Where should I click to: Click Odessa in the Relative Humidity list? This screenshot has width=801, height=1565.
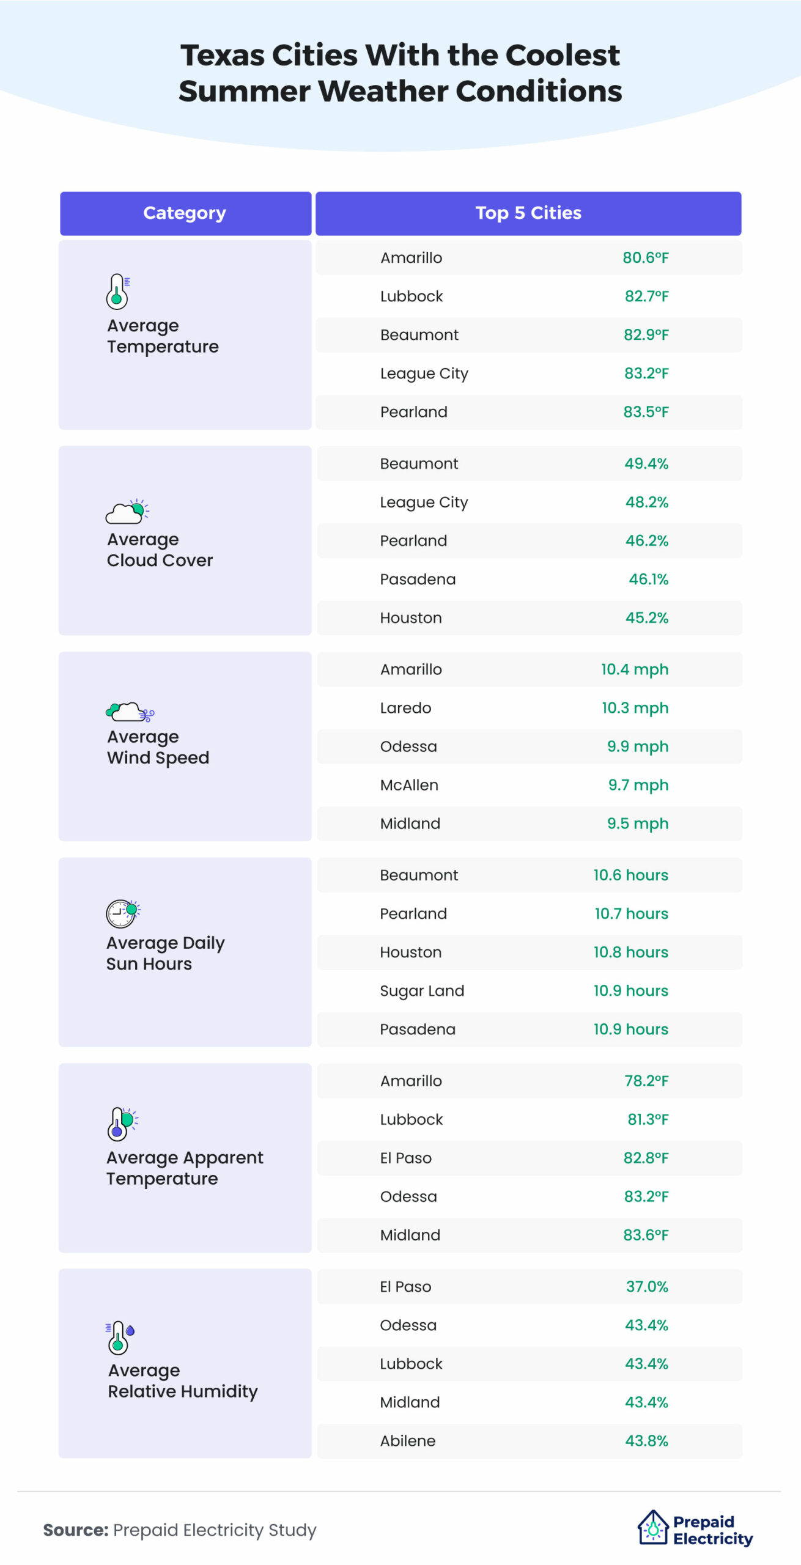coord(408,1325)
